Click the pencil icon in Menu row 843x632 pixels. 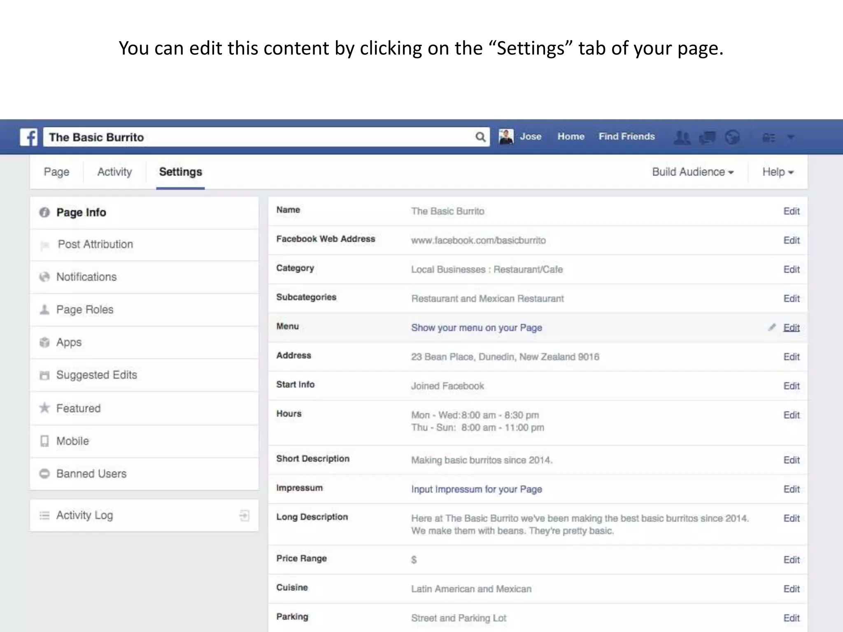point(772,327)
